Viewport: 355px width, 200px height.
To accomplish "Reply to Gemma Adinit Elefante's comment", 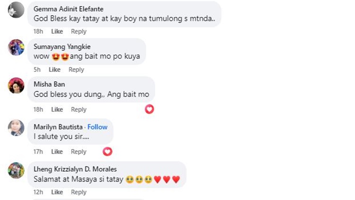I will coord(79,32).
